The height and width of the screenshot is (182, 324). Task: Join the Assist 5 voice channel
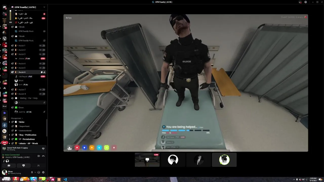pyautogui.click(x=28, y=68)
